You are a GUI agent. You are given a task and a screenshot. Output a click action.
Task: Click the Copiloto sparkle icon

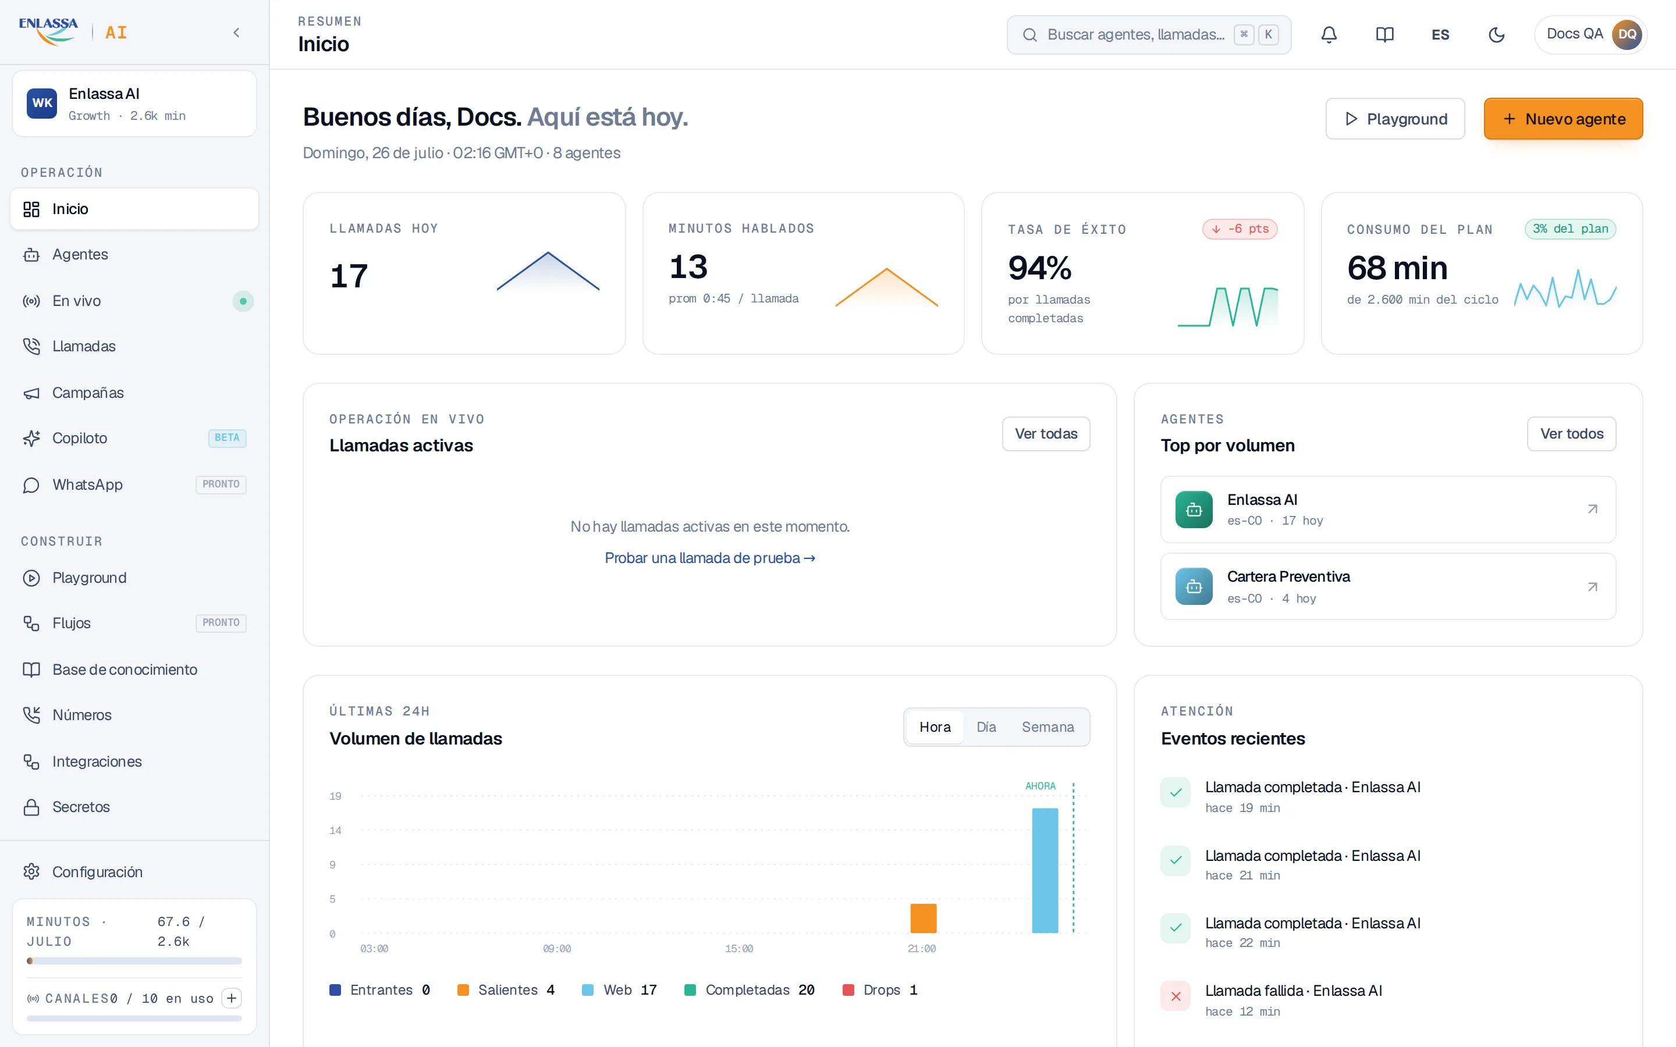tap(31, 439)
